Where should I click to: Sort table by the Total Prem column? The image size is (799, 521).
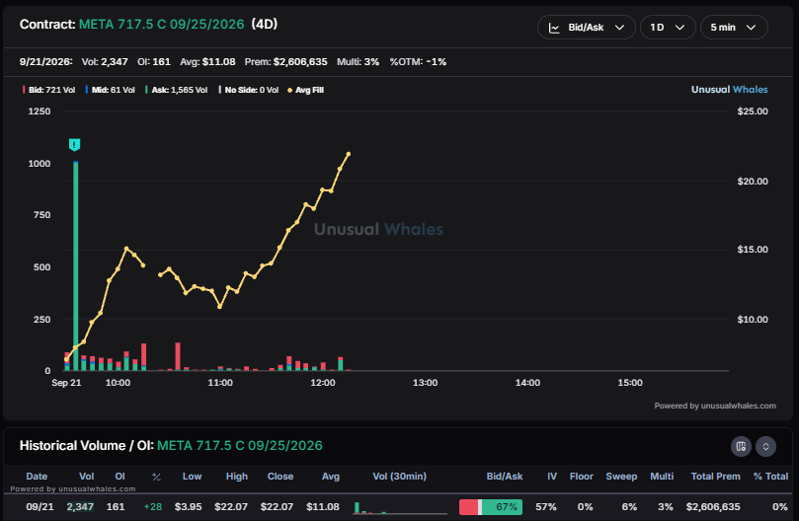point(715,477)
